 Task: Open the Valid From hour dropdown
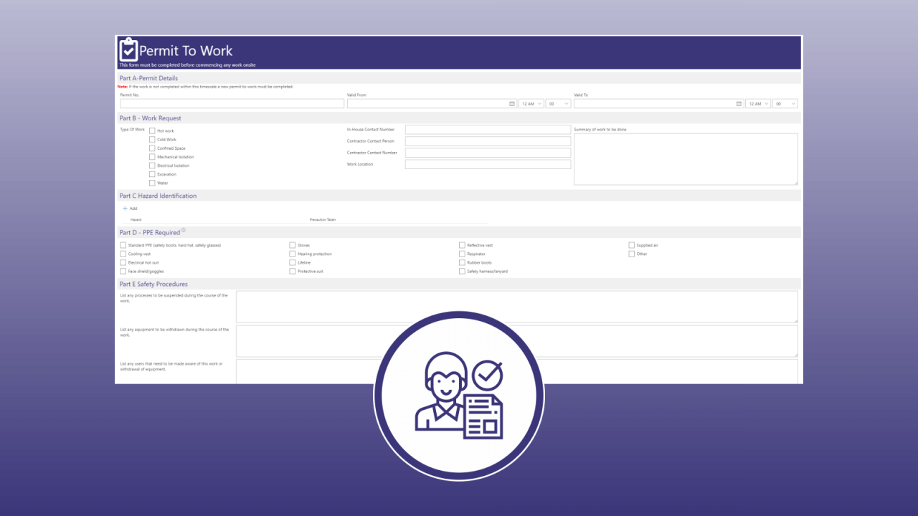[531, 104]
